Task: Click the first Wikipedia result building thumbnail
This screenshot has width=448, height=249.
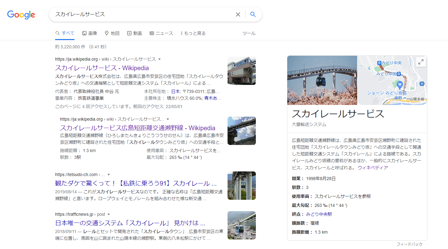Action: point(242,71)
